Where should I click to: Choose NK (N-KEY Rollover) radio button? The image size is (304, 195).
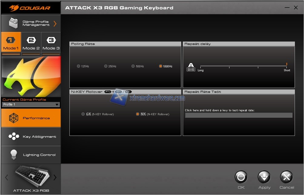click(138, 114)
